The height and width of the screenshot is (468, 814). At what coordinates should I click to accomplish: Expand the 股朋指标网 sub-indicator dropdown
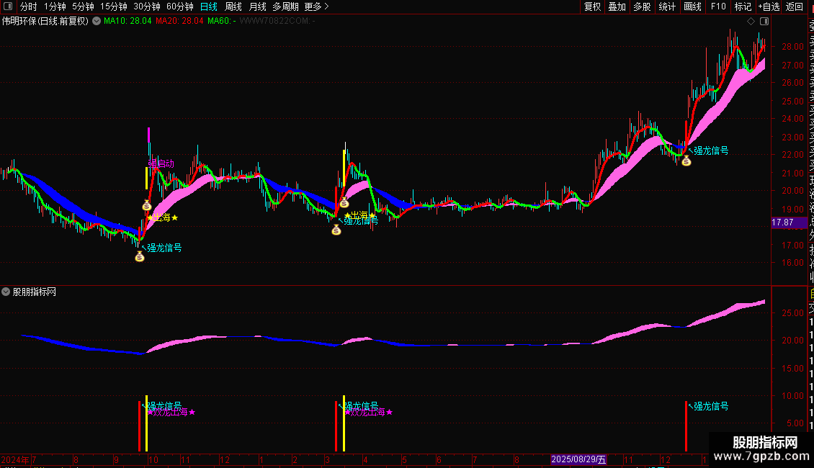coord(6,292)
